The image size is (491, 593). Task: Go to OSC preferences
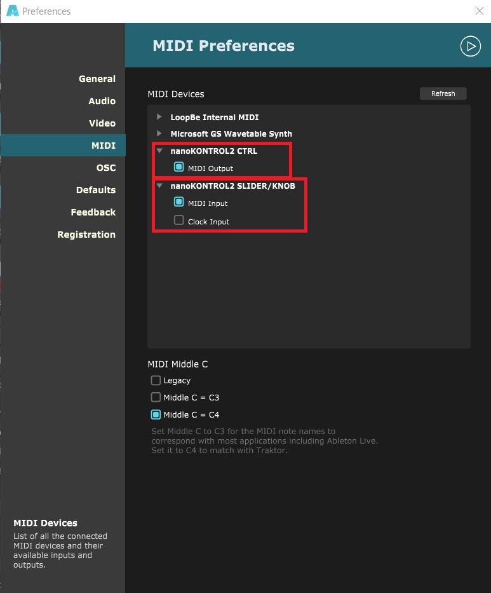click(x=106, y=168)
